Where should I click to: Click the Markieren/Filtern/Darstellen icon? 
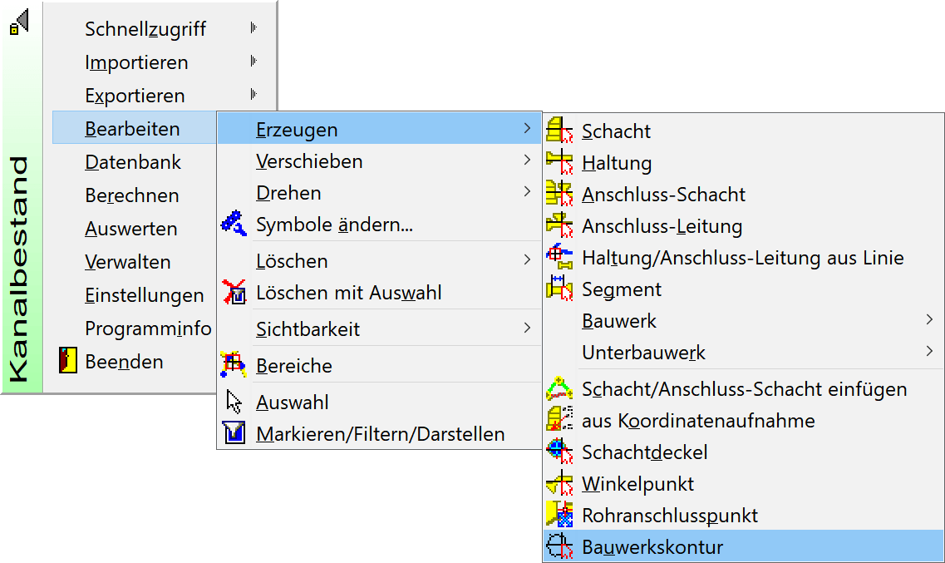pyautogui.click(x=234, y=433)
